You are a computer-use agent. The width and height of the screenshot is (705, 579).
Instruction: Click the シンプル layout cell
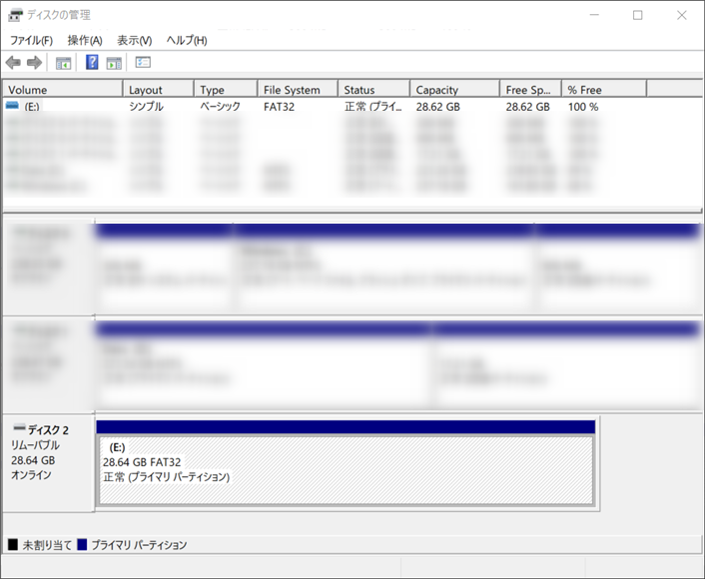(146, 107)
